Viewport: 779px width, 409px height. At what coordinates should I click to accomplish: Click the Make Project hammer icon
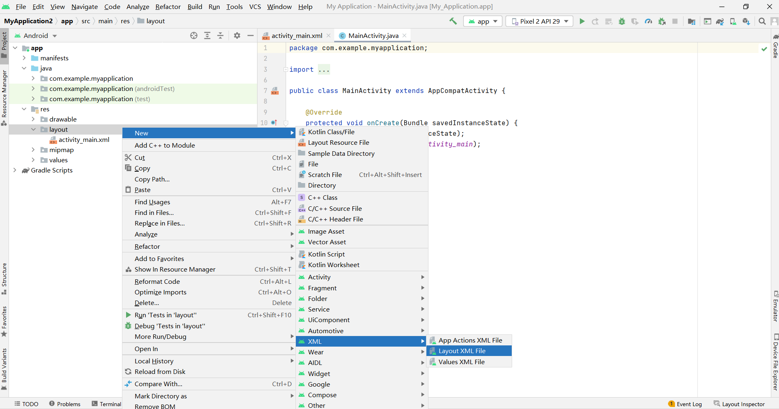pyautogui.click(x=453, y=21)
